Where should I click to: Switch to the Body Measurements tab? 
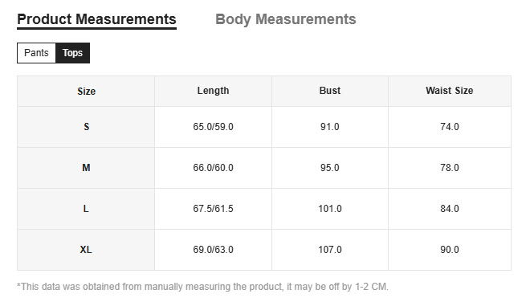286,19
